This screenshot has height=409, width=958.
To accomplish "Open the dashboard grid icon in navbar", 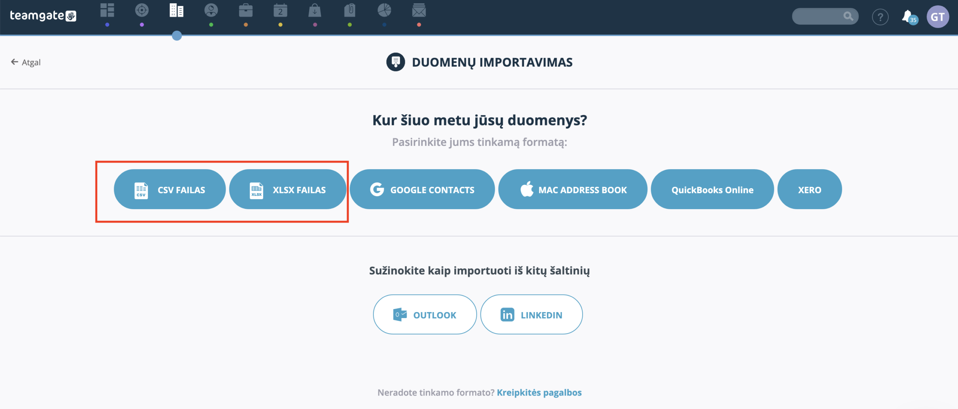I will coord(107,10).
